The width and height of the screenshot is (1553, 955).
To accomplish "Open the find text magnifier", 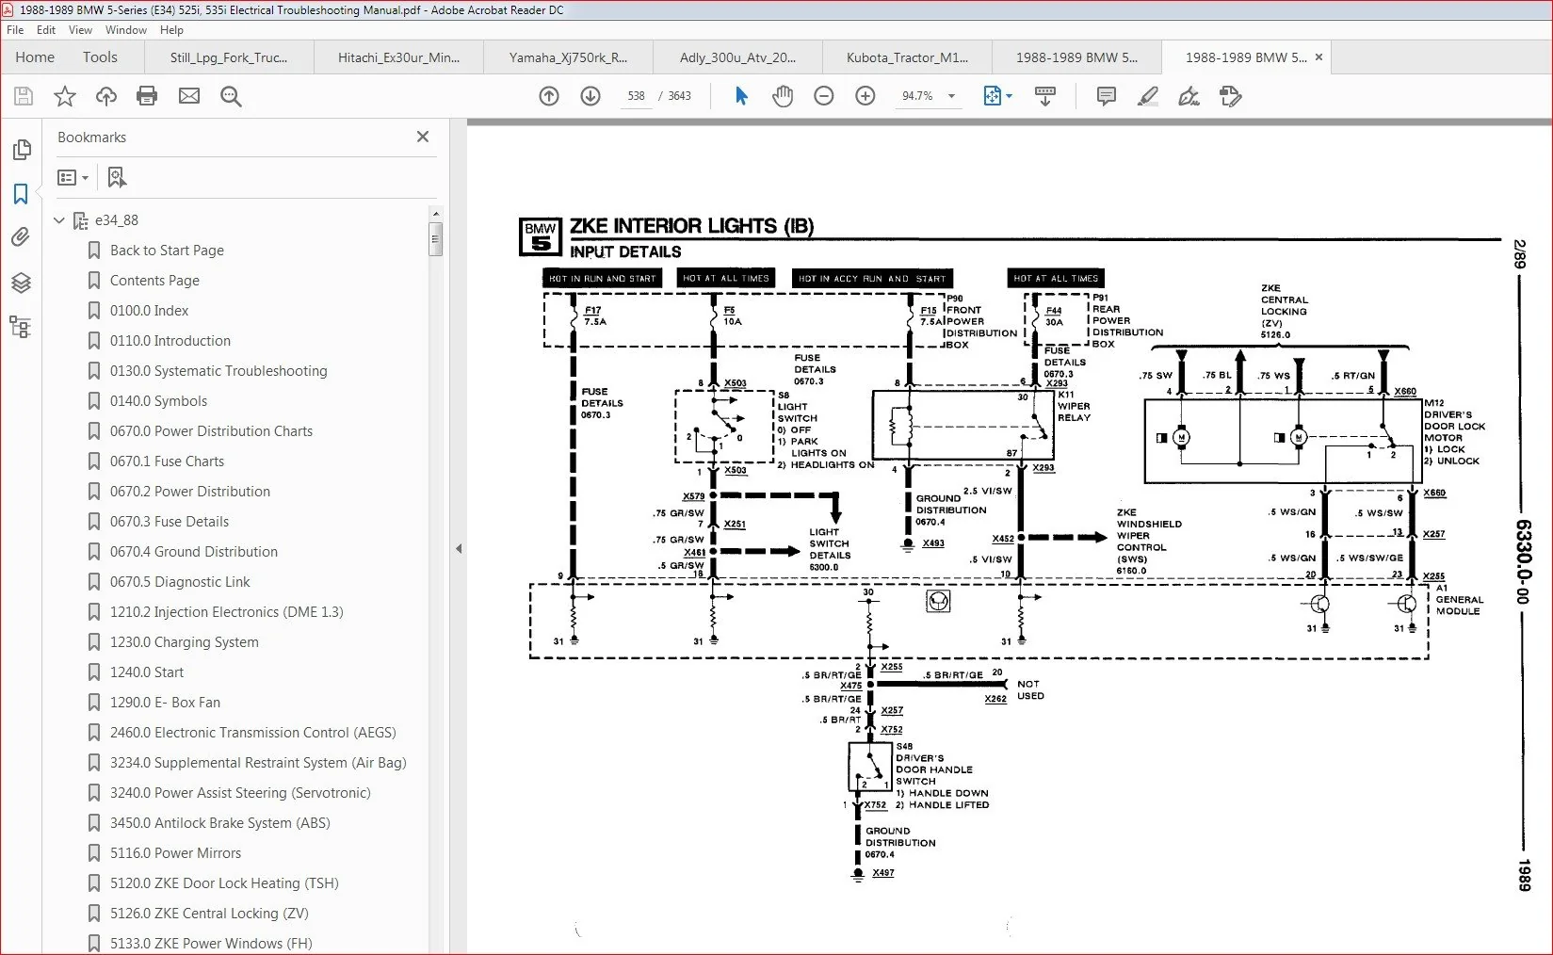I will [x=231, y=96].
